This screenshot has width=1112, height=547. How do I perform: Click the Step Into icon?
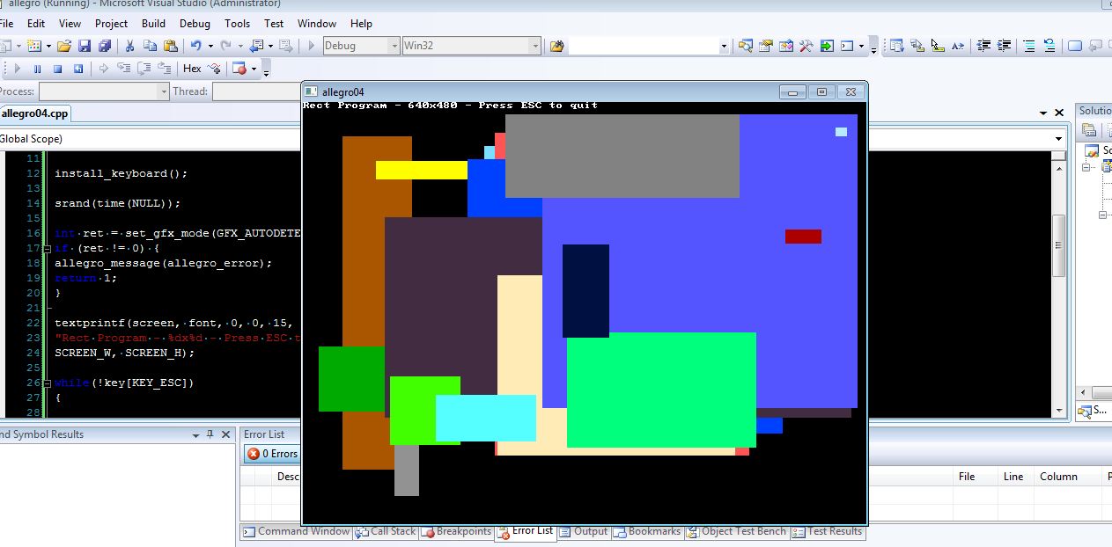click(125, 68)
